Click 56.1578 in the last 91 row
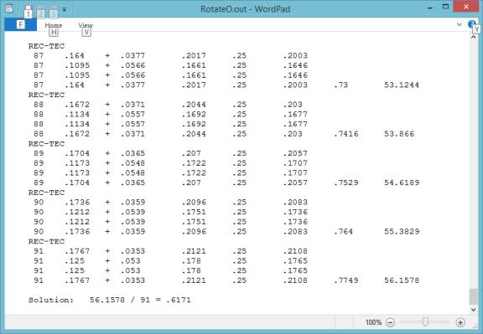 coord(402,280)
